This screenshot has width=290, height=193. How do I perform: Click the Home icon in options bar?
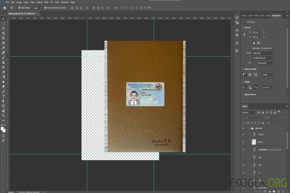pos(5,8)
